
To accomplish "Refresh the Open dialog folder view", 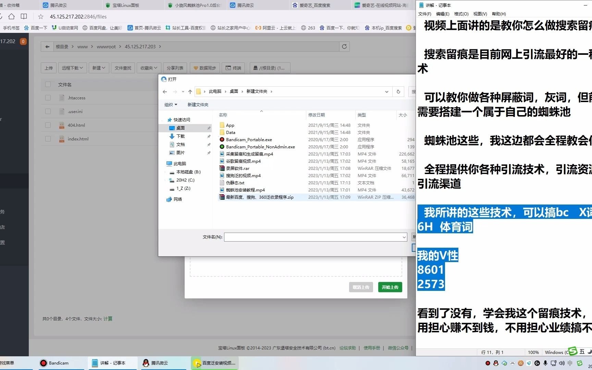I will click(398, 91).
